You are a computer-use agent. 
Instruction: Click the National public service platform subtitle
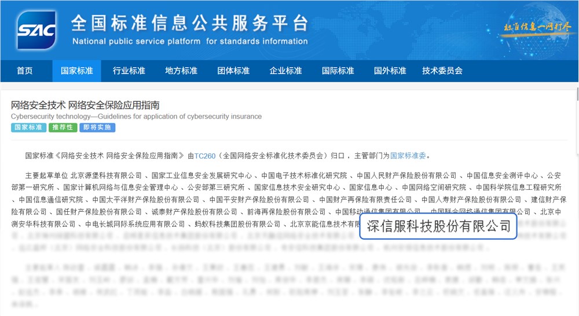pos(190,41)
